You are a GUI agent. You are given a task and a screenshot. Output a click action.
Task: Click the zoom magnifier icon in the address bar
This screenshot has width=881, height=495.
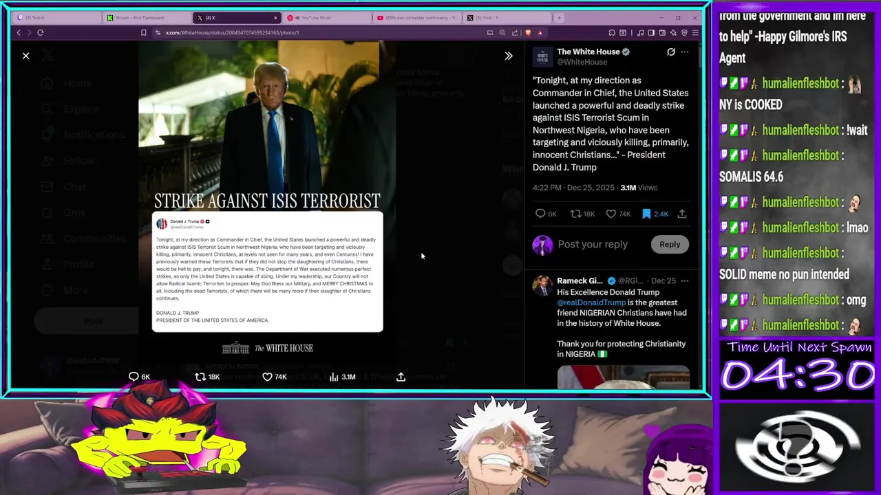[502, 32]
